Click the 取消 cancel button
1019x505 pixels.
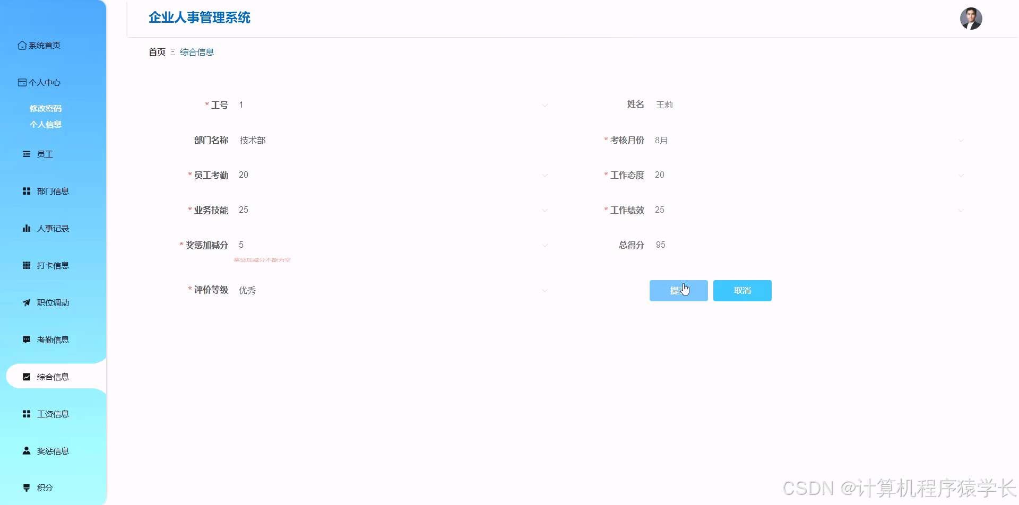point(742,291)
